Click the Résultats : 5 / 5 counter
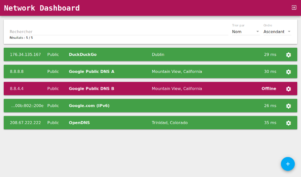 click(x=21, y=38)
